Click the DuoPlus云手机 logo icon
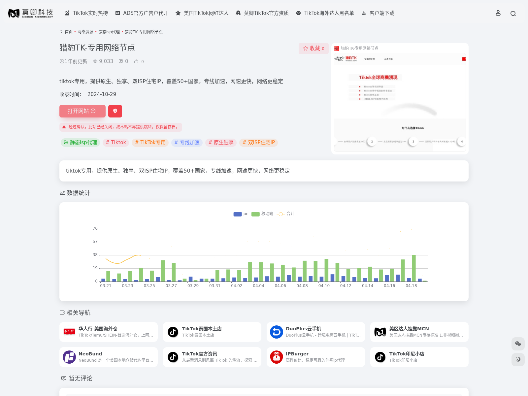The height and width of the screenshot is (396, 528). click(277, 332)
